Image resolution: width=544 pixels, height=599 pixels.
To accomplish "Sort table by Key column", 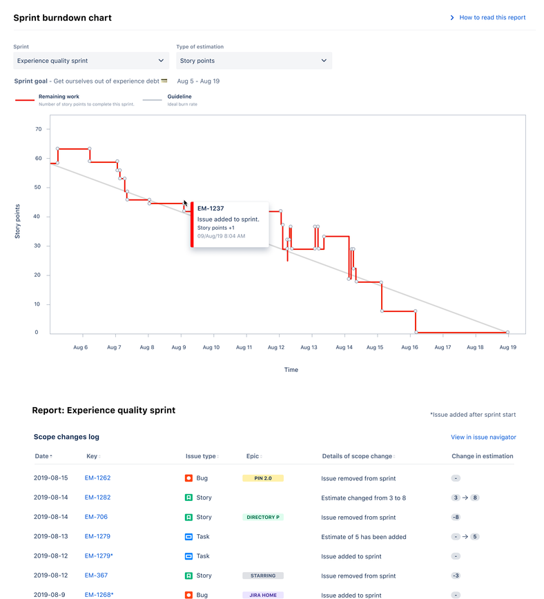I will click(x=93, y=456).
